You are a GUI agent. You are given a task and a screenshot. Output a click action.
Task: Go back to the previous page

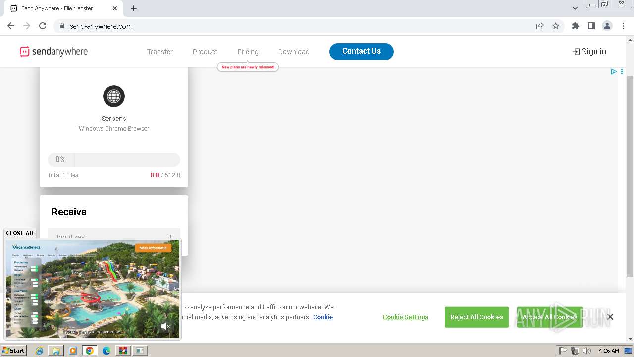(x=11, y=26)
